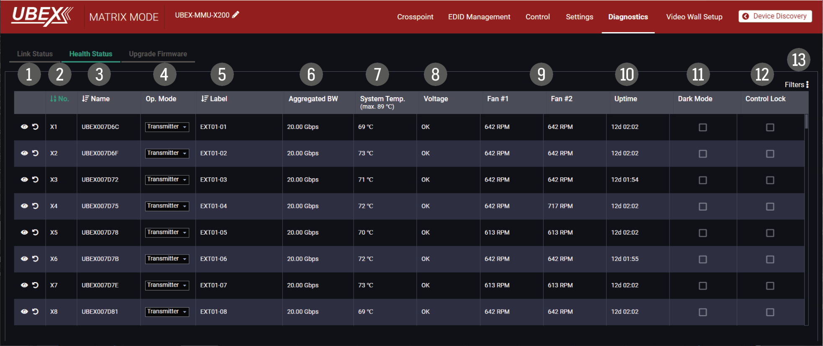Open Op. Mode dropdown for X3
Screen dimensions: 823x346
(167, 179)
